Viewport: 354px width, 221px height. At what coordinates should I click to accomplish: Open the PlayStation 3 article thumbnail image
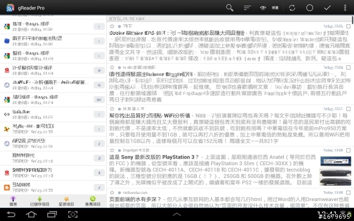click(x=335, y=171)
